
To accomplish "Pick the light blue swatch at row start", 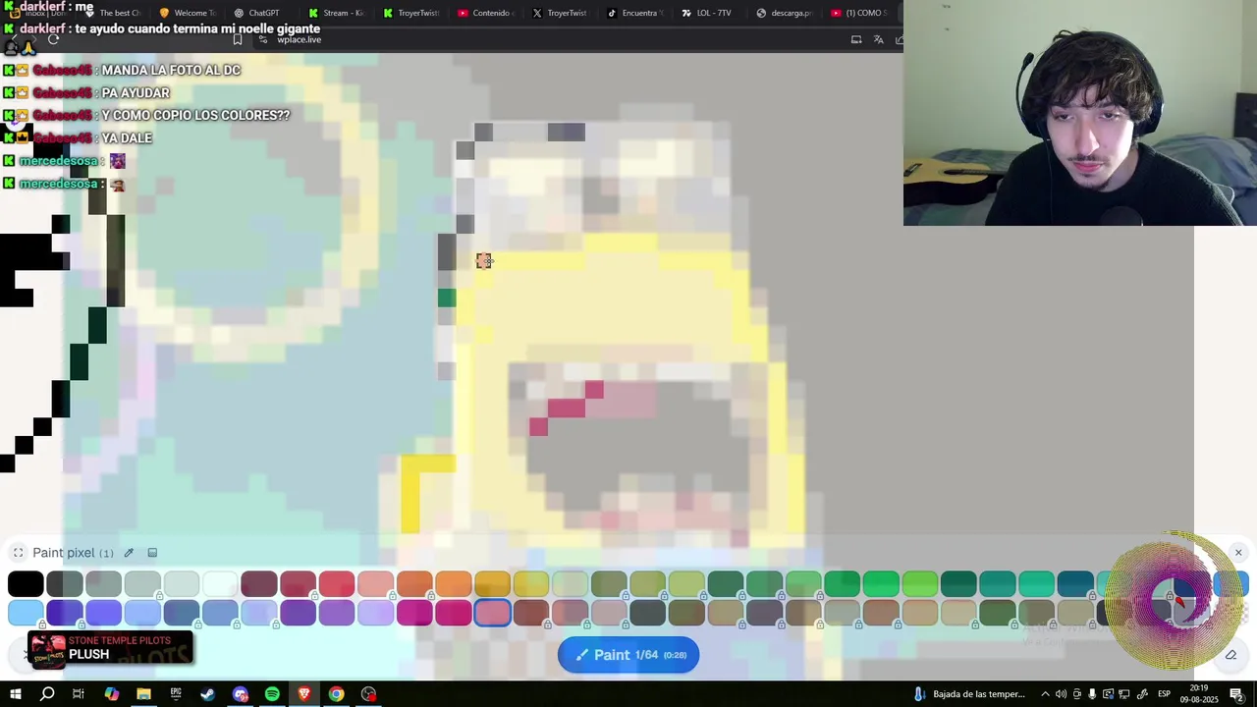I will point(26,613).
